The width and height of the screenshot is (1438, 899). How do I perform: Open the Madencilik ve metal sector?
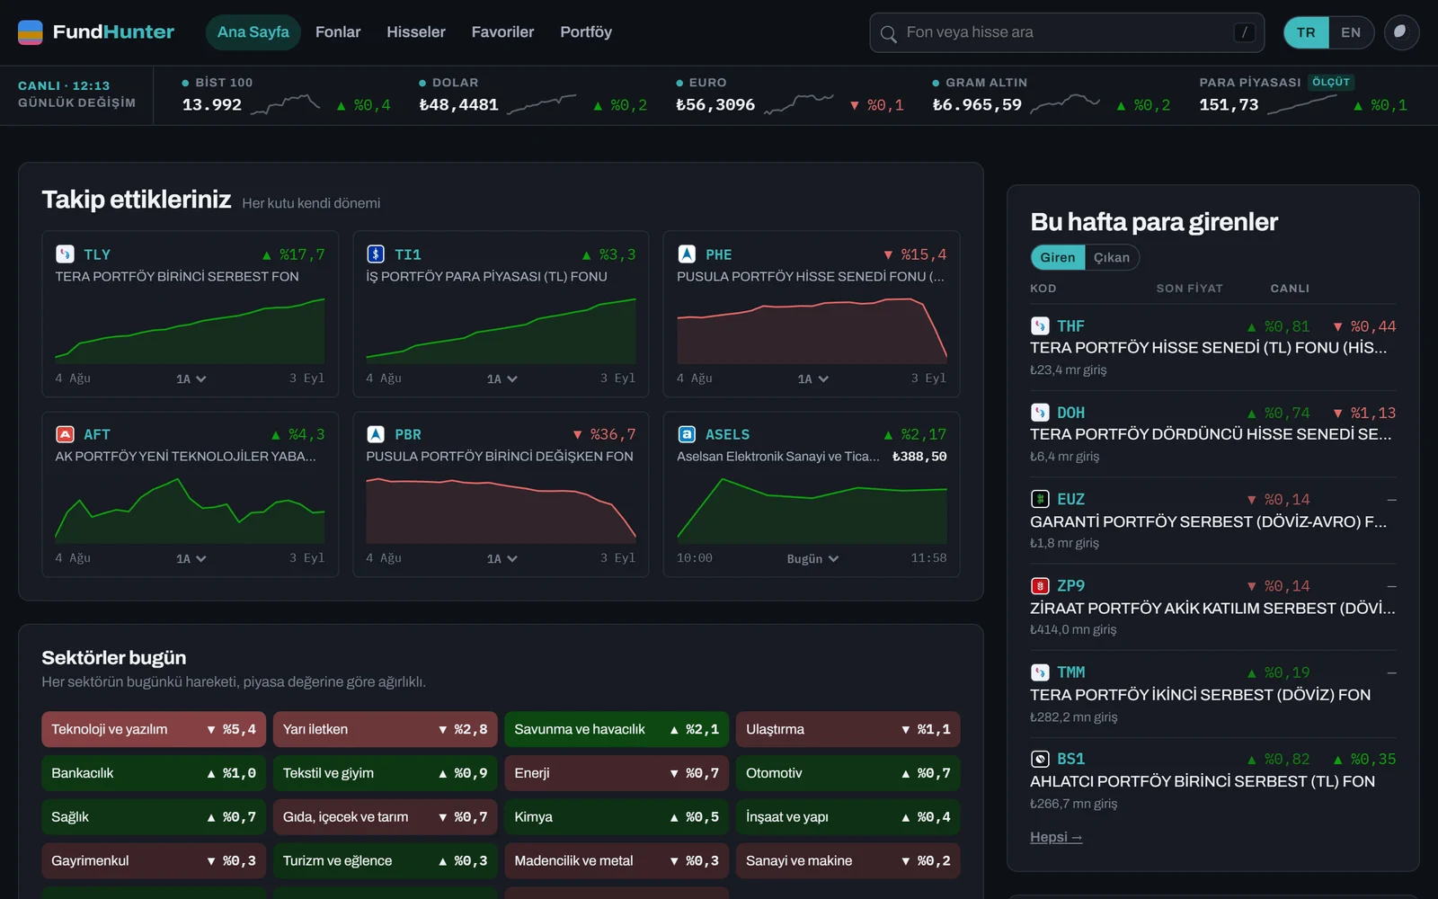pyautogui.click(x=617, y=860)
